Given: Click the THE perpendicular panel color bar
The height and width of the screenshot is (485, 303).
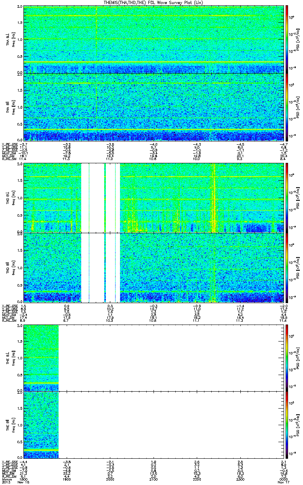Looking at the screenshot, I should pos(287,357).
